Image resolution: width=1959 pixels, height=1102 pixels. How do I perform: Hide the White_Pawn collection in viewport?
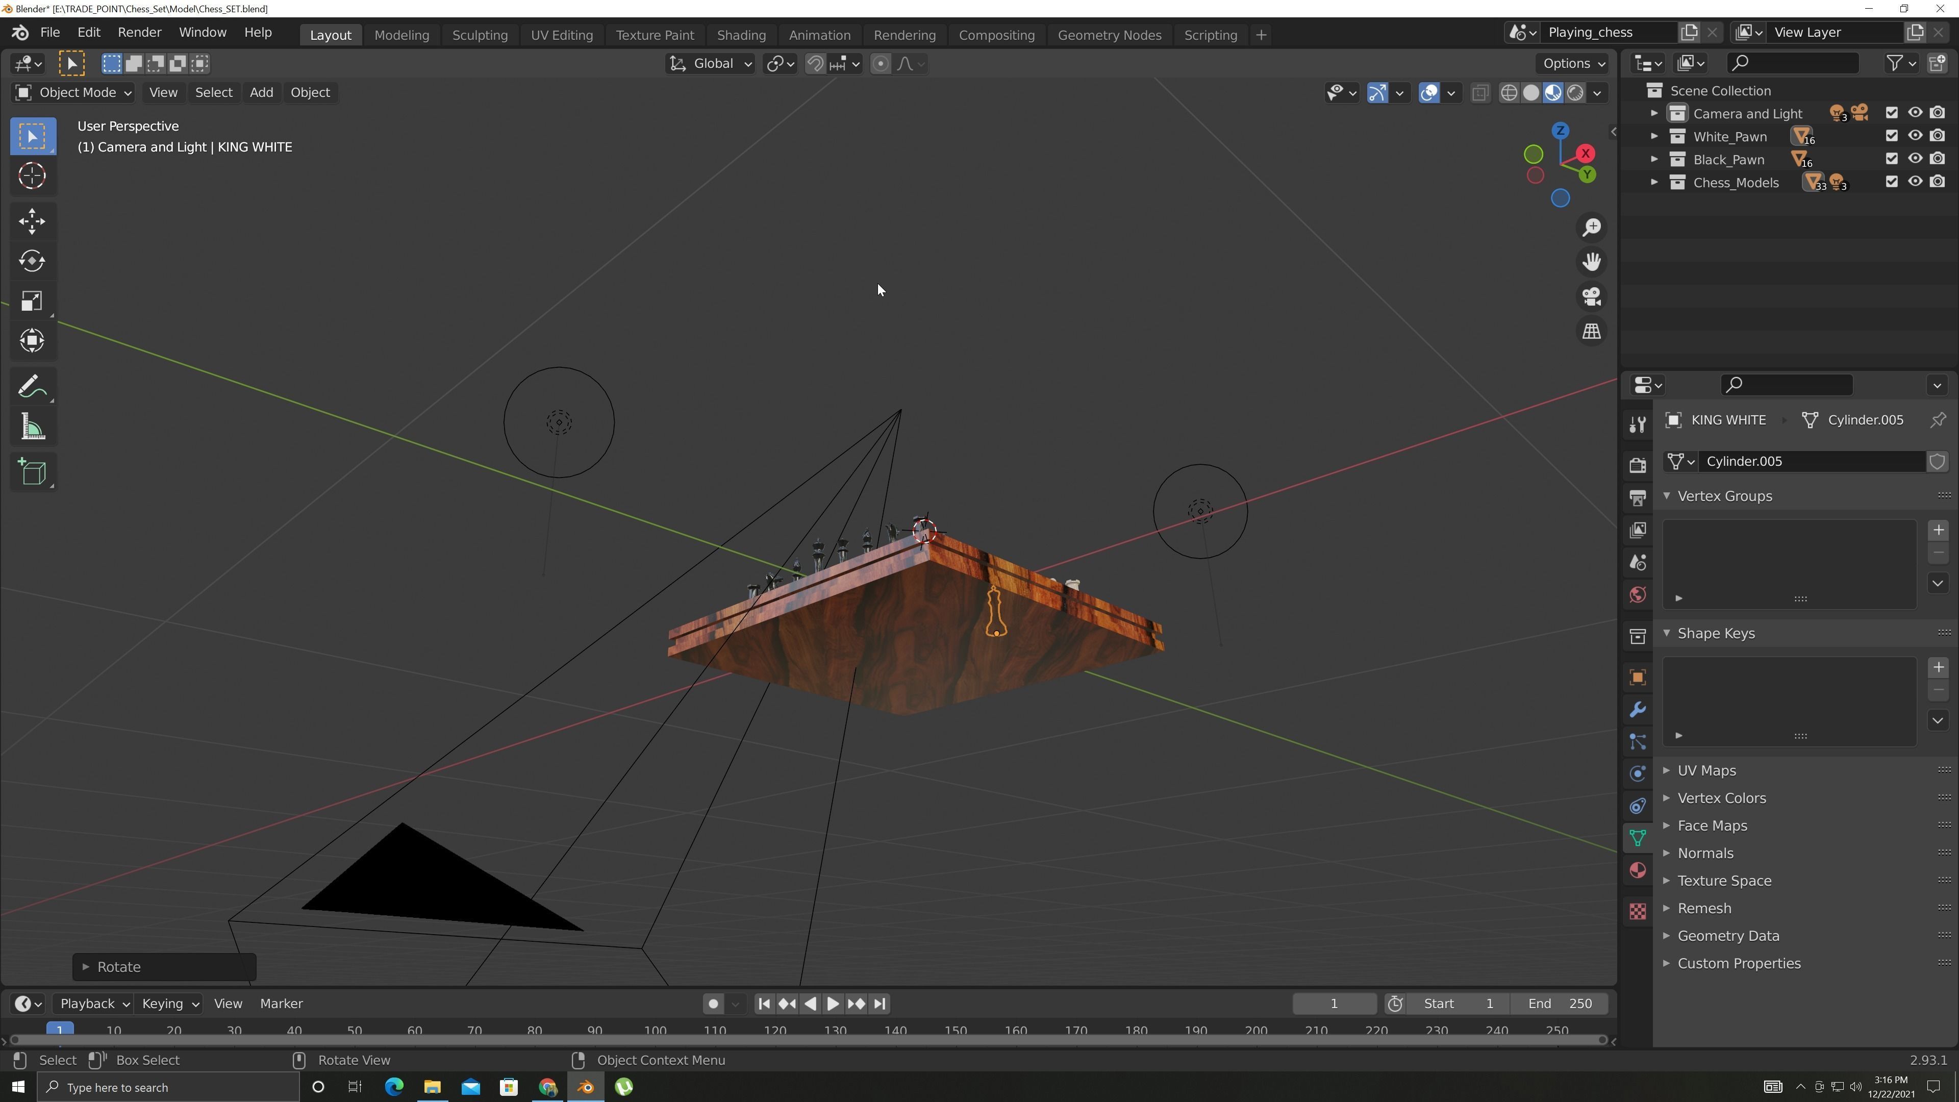click(1915, 136)
